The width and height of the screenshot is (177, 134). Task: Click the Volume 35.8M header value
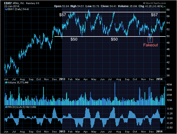point(127,6)
